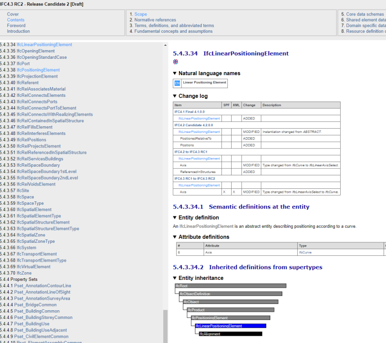The width and height of the screenshot is (386, 343).
Task: Select the EN language badge
Action: click(x=177, y=83)
